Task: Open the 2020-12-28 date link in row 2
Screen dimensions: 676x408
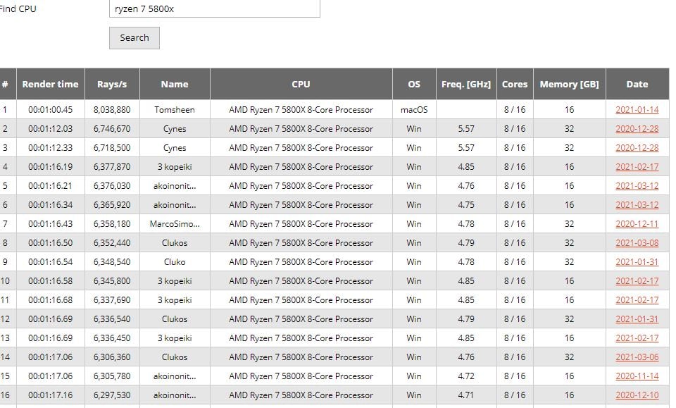Action: (637, 128)
